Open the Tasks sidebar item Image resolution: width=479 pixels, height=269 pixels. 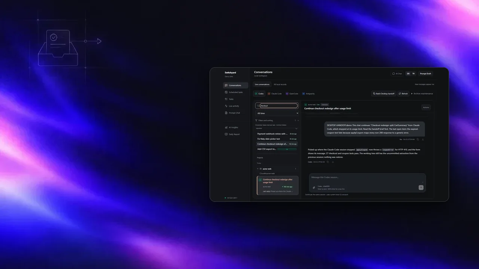[x=235, y=99]
